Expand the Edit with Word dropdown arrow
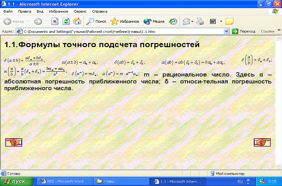Image resolution: width=282 pixels, height=186 pixels. (221, 22)
